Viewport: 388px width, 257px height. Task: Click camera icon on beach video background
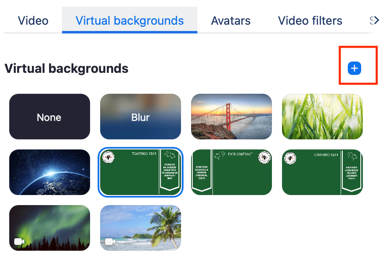pos(110,242)
